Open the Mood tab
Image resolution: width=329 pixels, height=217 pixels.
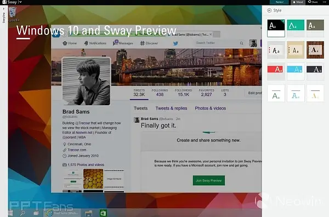[298, 2]
